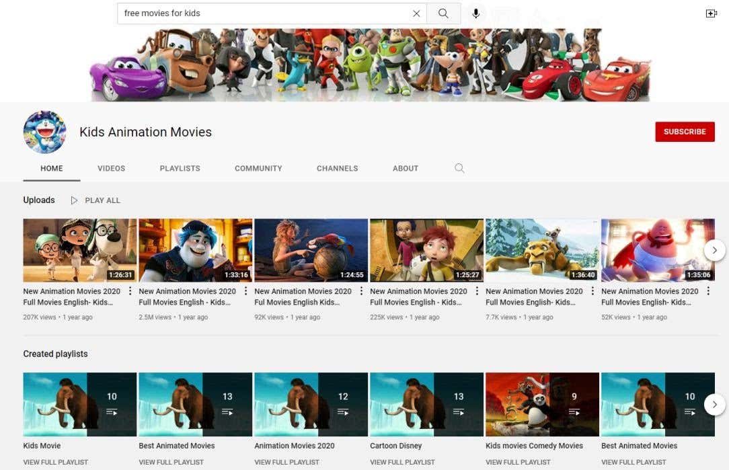The image size is (729, 470).
Task: Open the channel search magnifier icon
Action: point(459,168)
